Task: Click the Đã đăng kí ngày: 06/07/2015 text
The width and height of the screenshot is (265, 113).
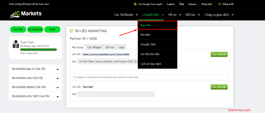Action: click(35, 46)
